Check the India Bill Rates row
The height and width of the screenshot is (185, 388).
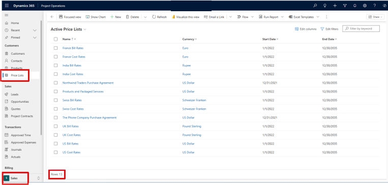(x=55, y=65)
